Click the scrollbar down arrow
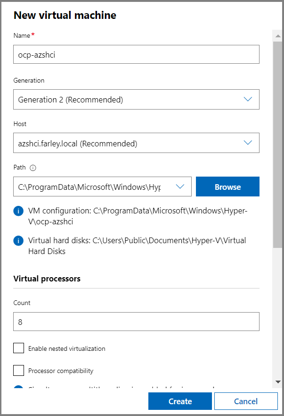This screenshot has width=284, height=416. pos(278,382)
